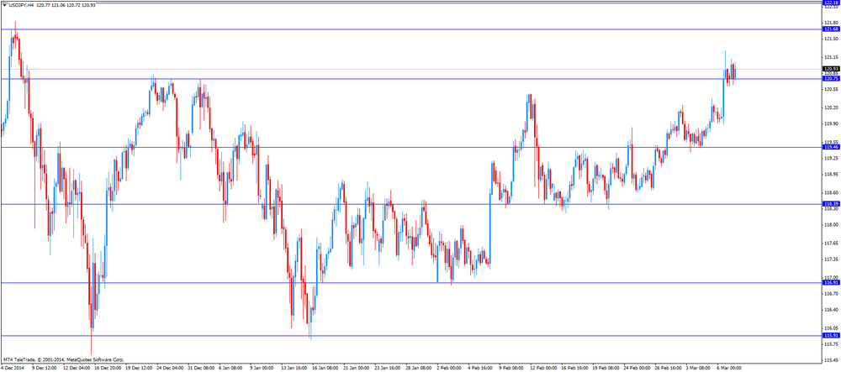The image size is (841, 372).
Task: Click the 19 Dec 12:00 time label
Action: 139,369
